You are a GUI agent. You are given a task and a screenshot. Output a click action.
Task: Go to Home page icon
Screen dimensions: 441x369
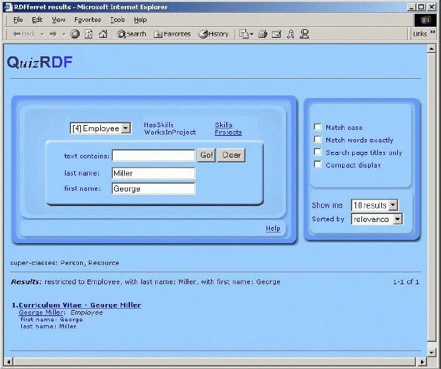point(103,34)
